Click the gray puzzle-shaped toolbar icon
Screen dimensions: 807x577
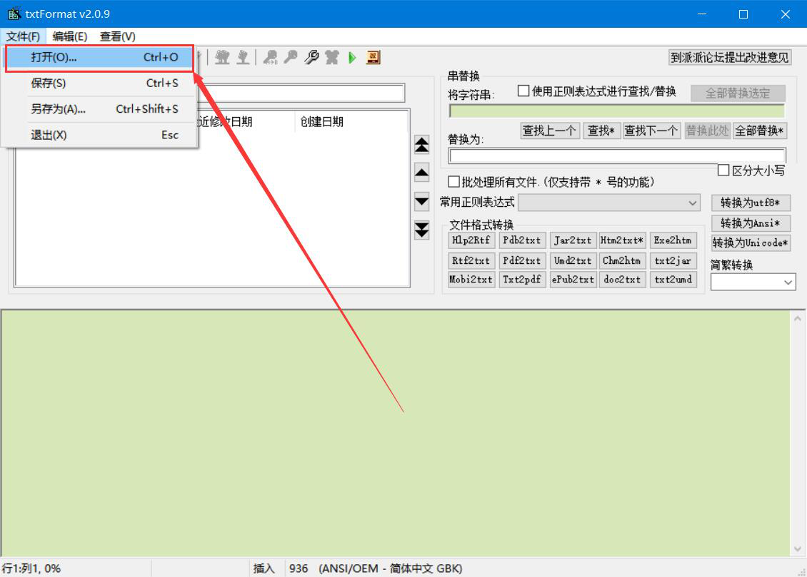click(332, 57)
